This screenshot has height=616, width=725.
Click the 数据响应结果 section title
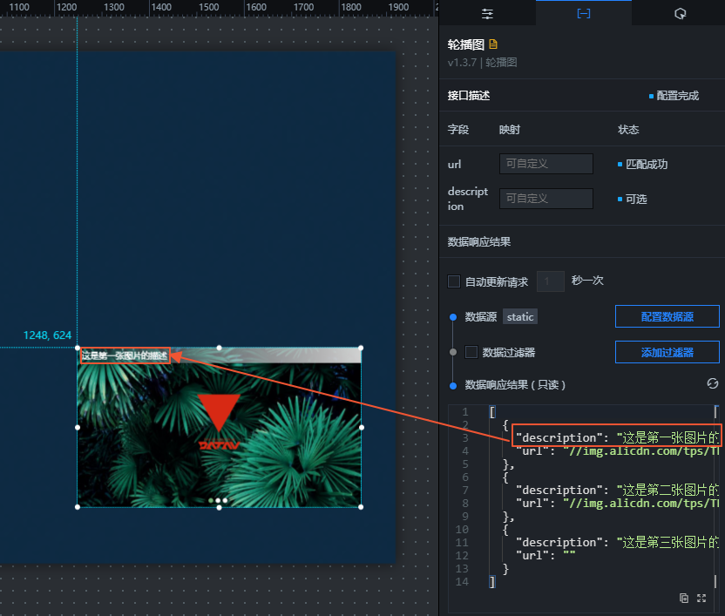coord(479,242)
